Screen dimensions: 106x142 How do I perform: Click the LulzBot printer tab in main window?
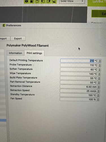pyautogui.click(x=97, y=3)
